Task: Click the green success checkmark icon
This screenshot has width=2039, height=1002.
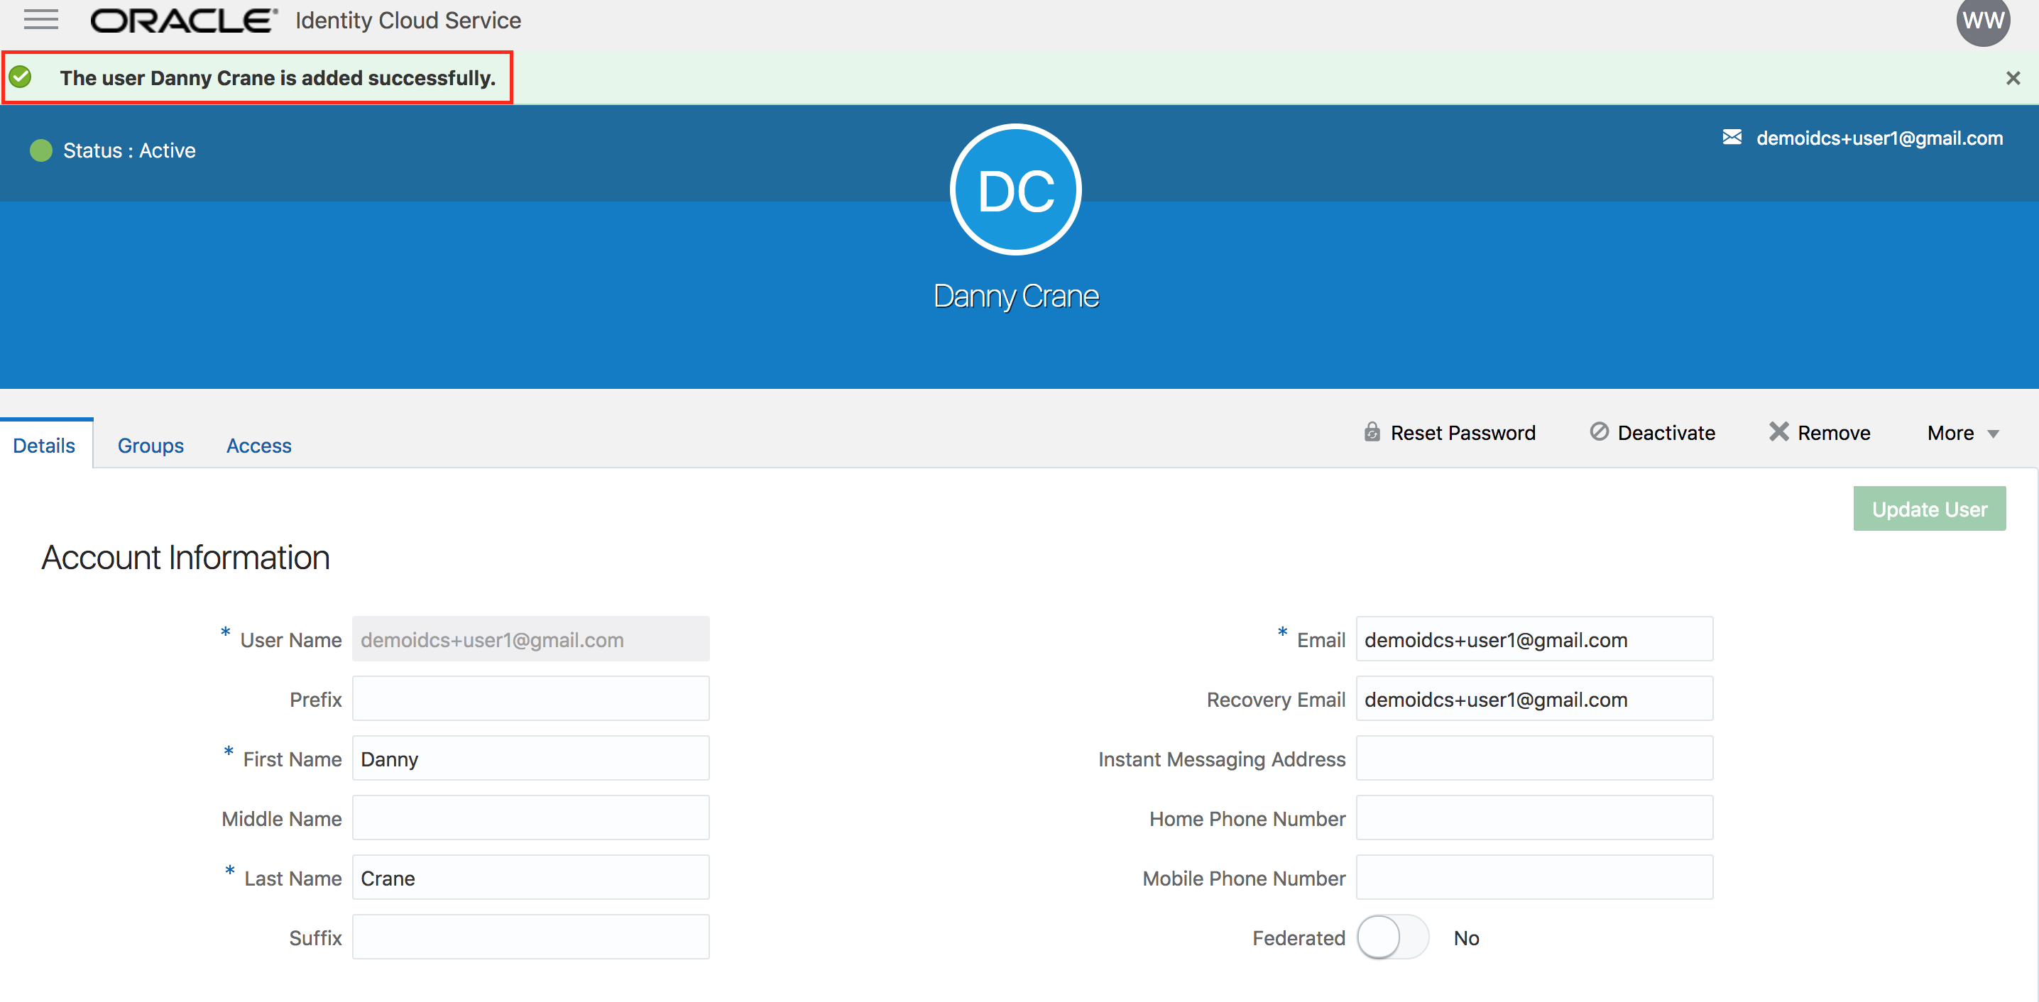Action: click(x=21, y=77)
